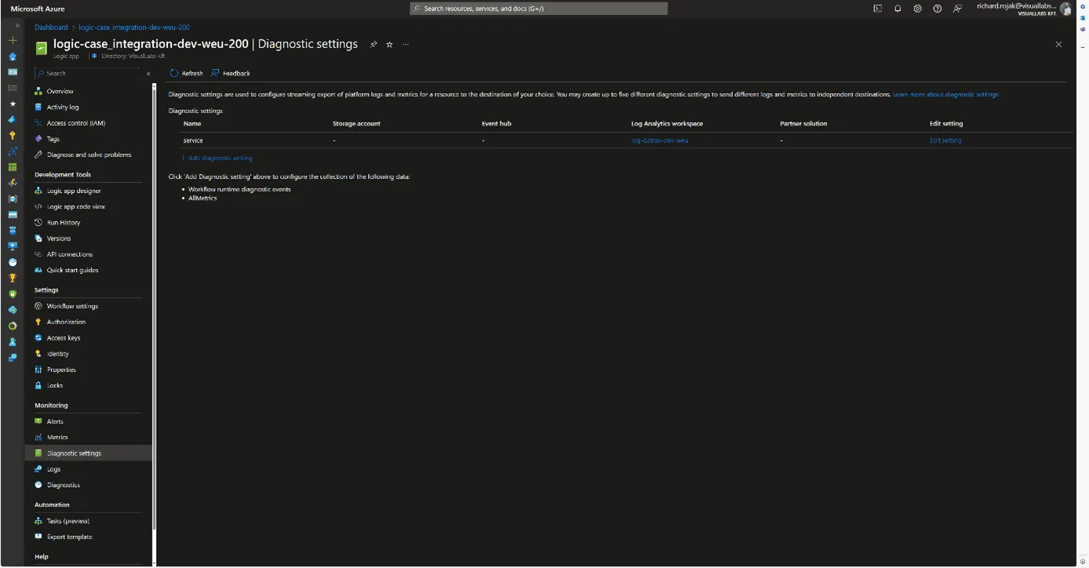Viewport: 1089px width, 568px height.
Task: Select the Diagnostic settings menu item
Action: (x=89, y=453)
